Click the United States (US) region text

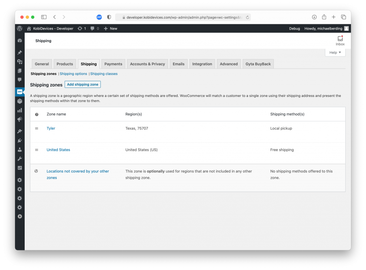coord(142,150)
